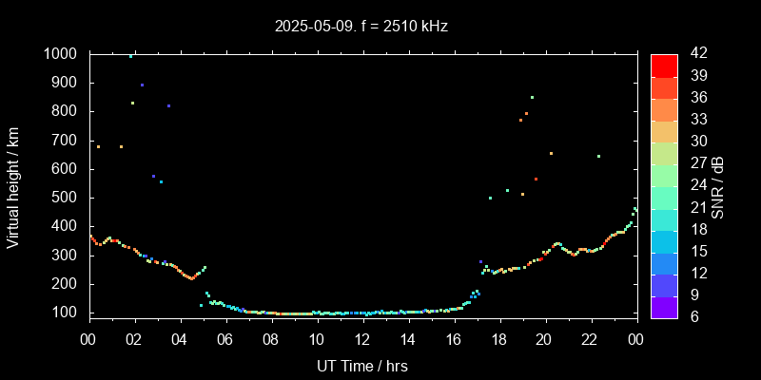This screenshot has width=761, height=380.
Task: Click the '1000' tick on height axis
Action: (61, 54)
